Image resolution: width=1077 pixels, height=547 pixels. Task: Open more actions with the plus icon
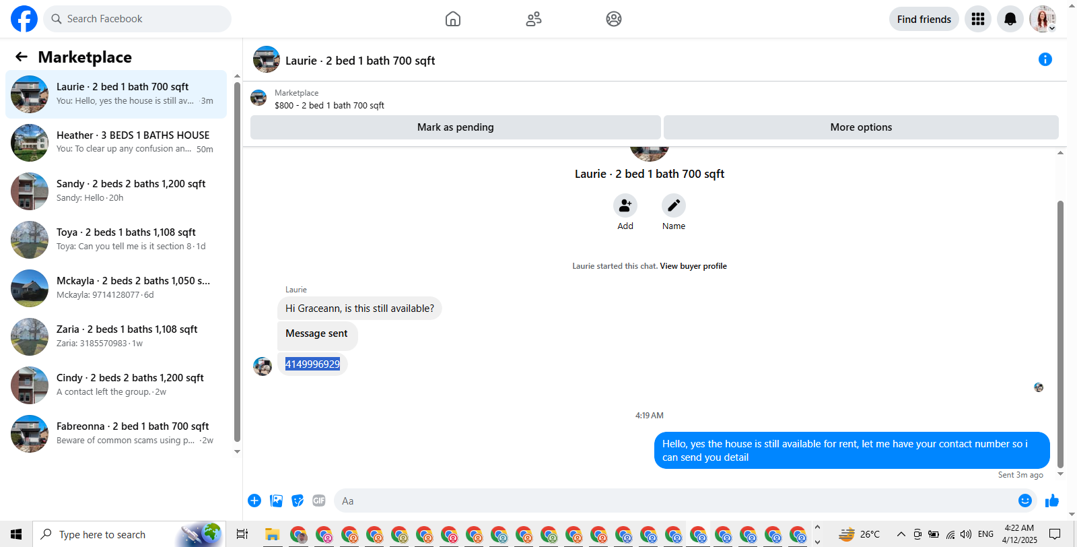point(254,501)
